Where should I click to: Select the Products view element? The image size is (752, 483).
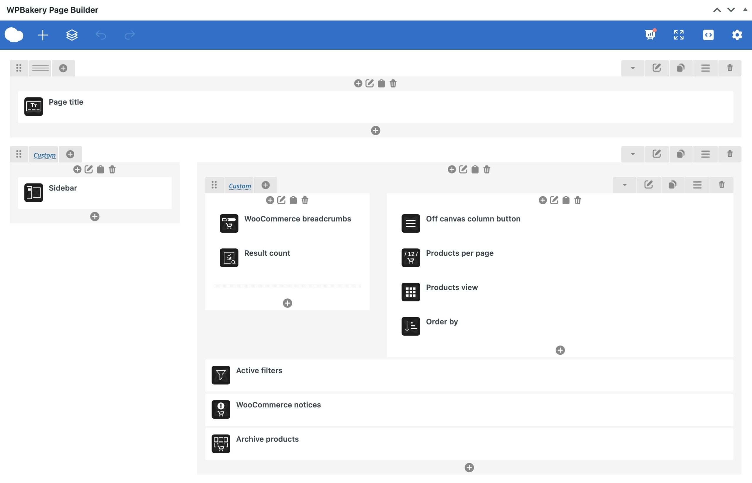pos(560,292)
